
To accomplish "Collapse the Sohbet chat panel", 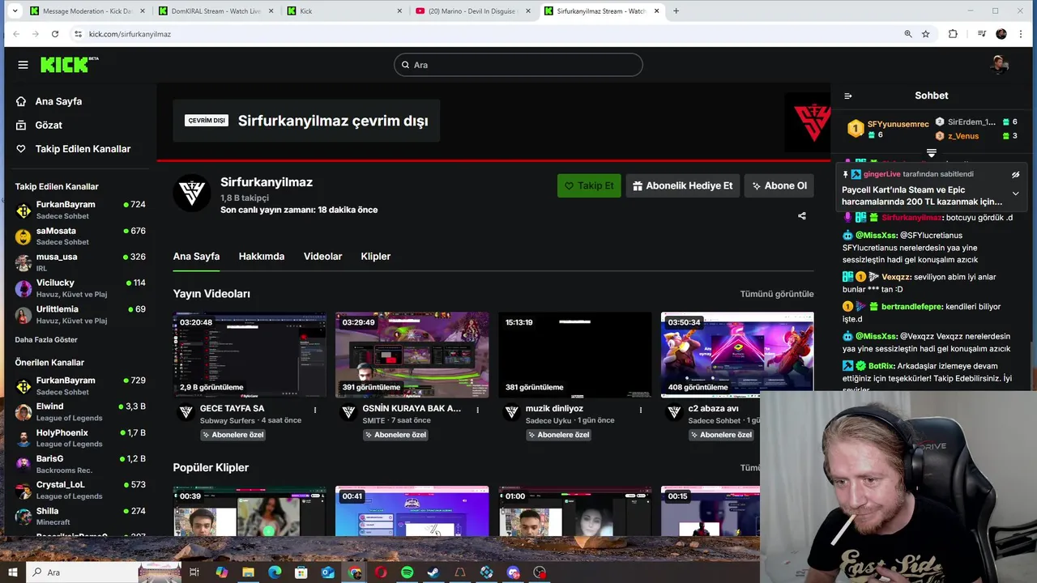I will (x=848, y=96).
